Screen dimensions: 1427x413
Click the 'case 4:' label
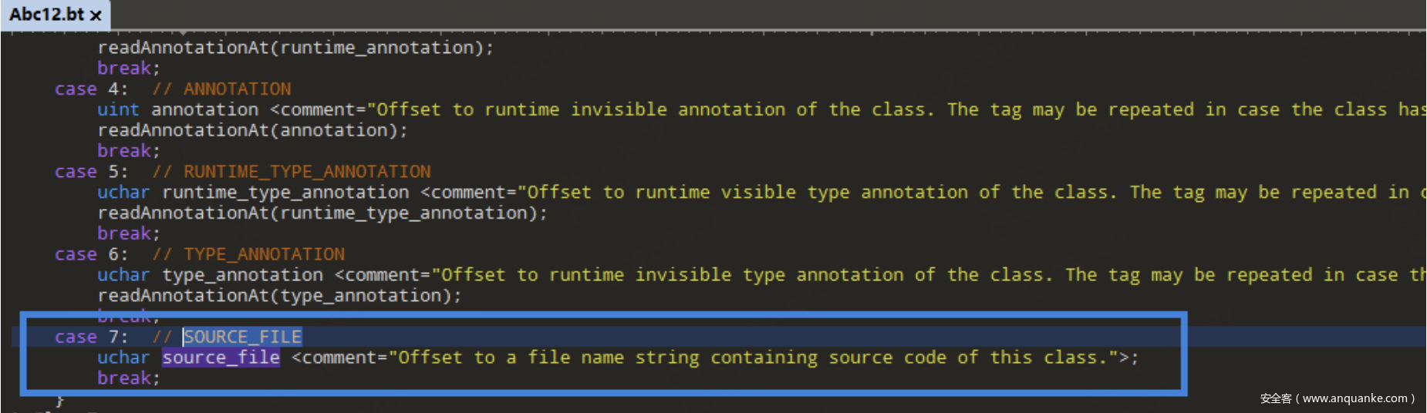click(x=91, y=89)
